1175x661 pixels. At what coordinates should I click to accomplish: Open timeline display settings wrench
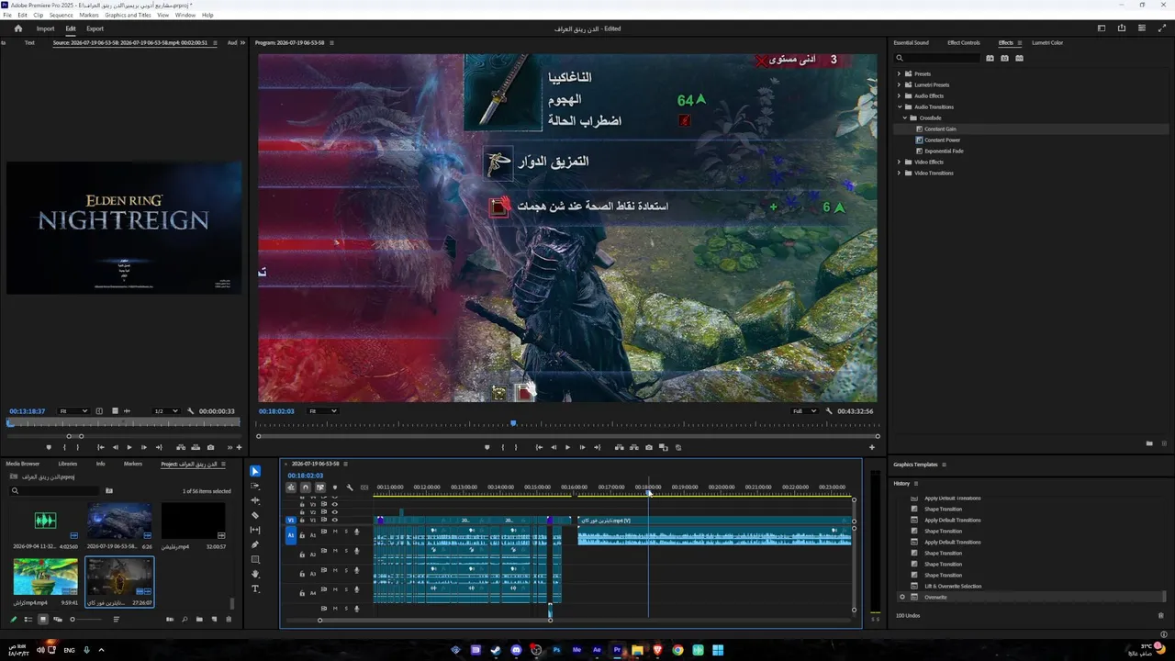350,487
